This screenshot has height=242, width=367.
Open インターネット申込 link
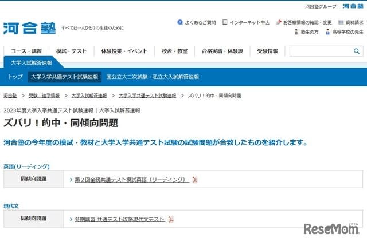pyautogui.click(x=249, y=22)
